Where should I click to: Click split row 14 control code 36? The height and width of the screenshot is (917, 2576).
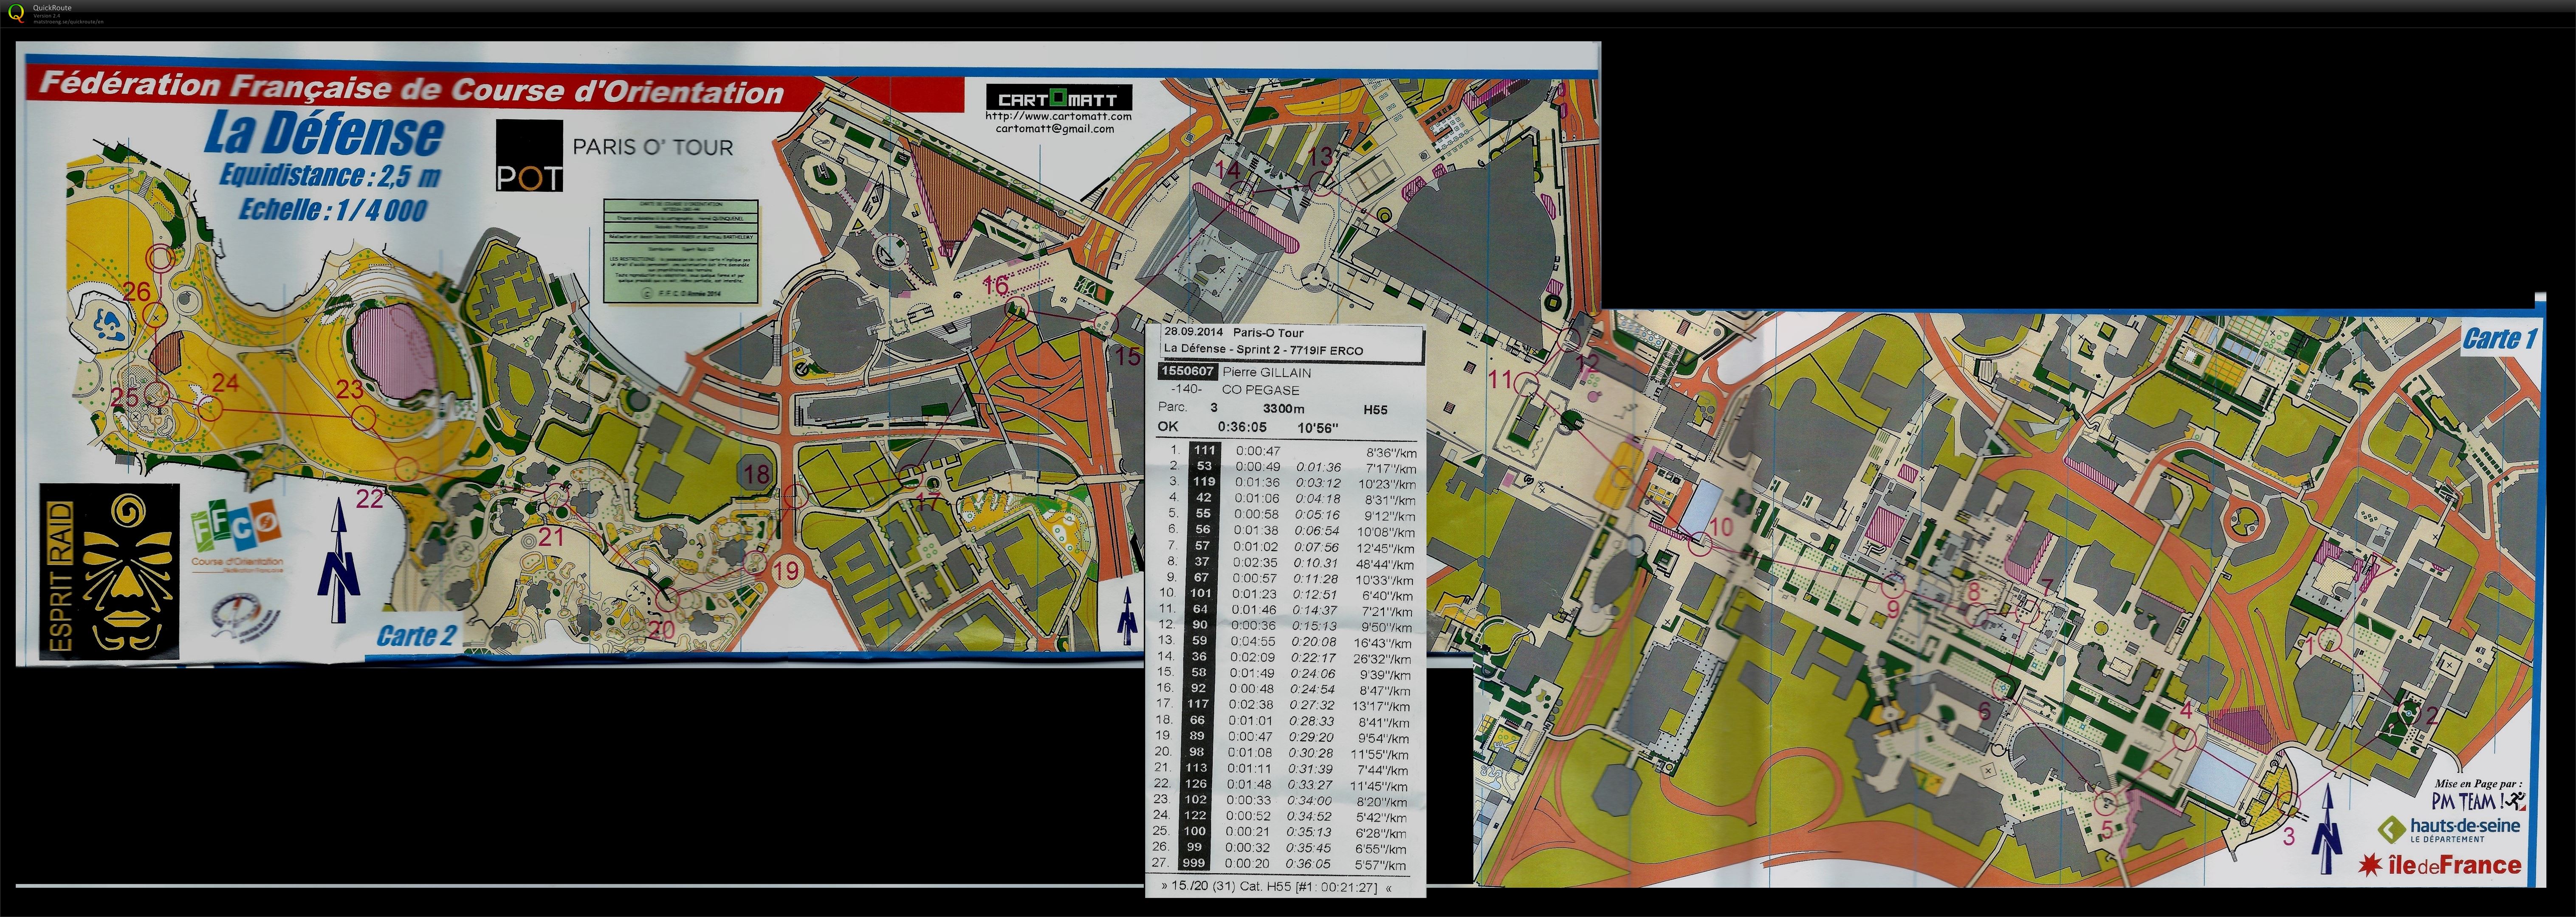pyautogui.click(x=1199, y=657)
